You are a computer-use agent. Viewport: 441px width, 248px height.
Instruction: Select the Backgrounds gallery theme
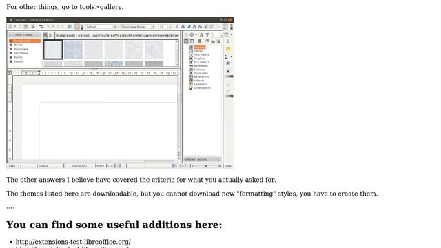click(25, 41)
